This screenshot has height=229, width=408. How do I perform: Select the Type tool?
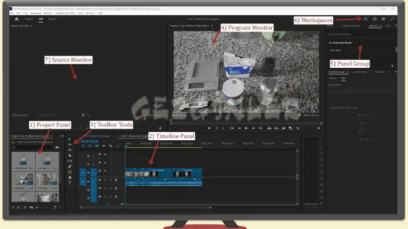pyautogui.click(x=70, y=183)
